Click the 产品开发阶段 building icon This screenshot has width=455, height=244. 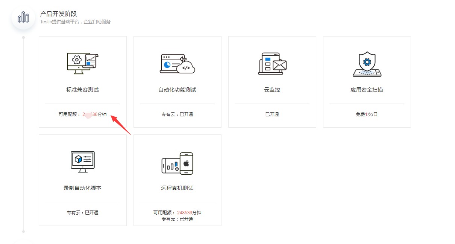click(23, 17)
